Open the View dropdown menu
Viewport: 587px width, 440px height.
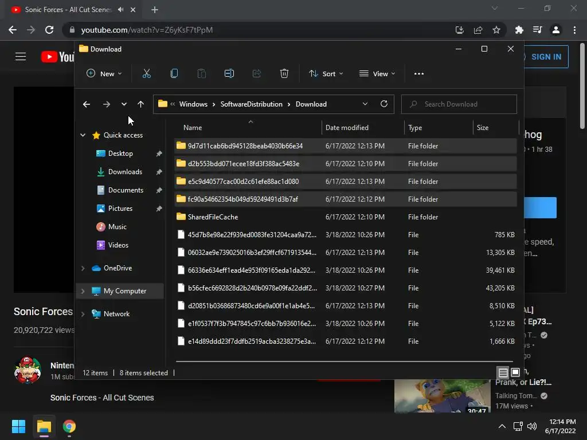[377, 74]
